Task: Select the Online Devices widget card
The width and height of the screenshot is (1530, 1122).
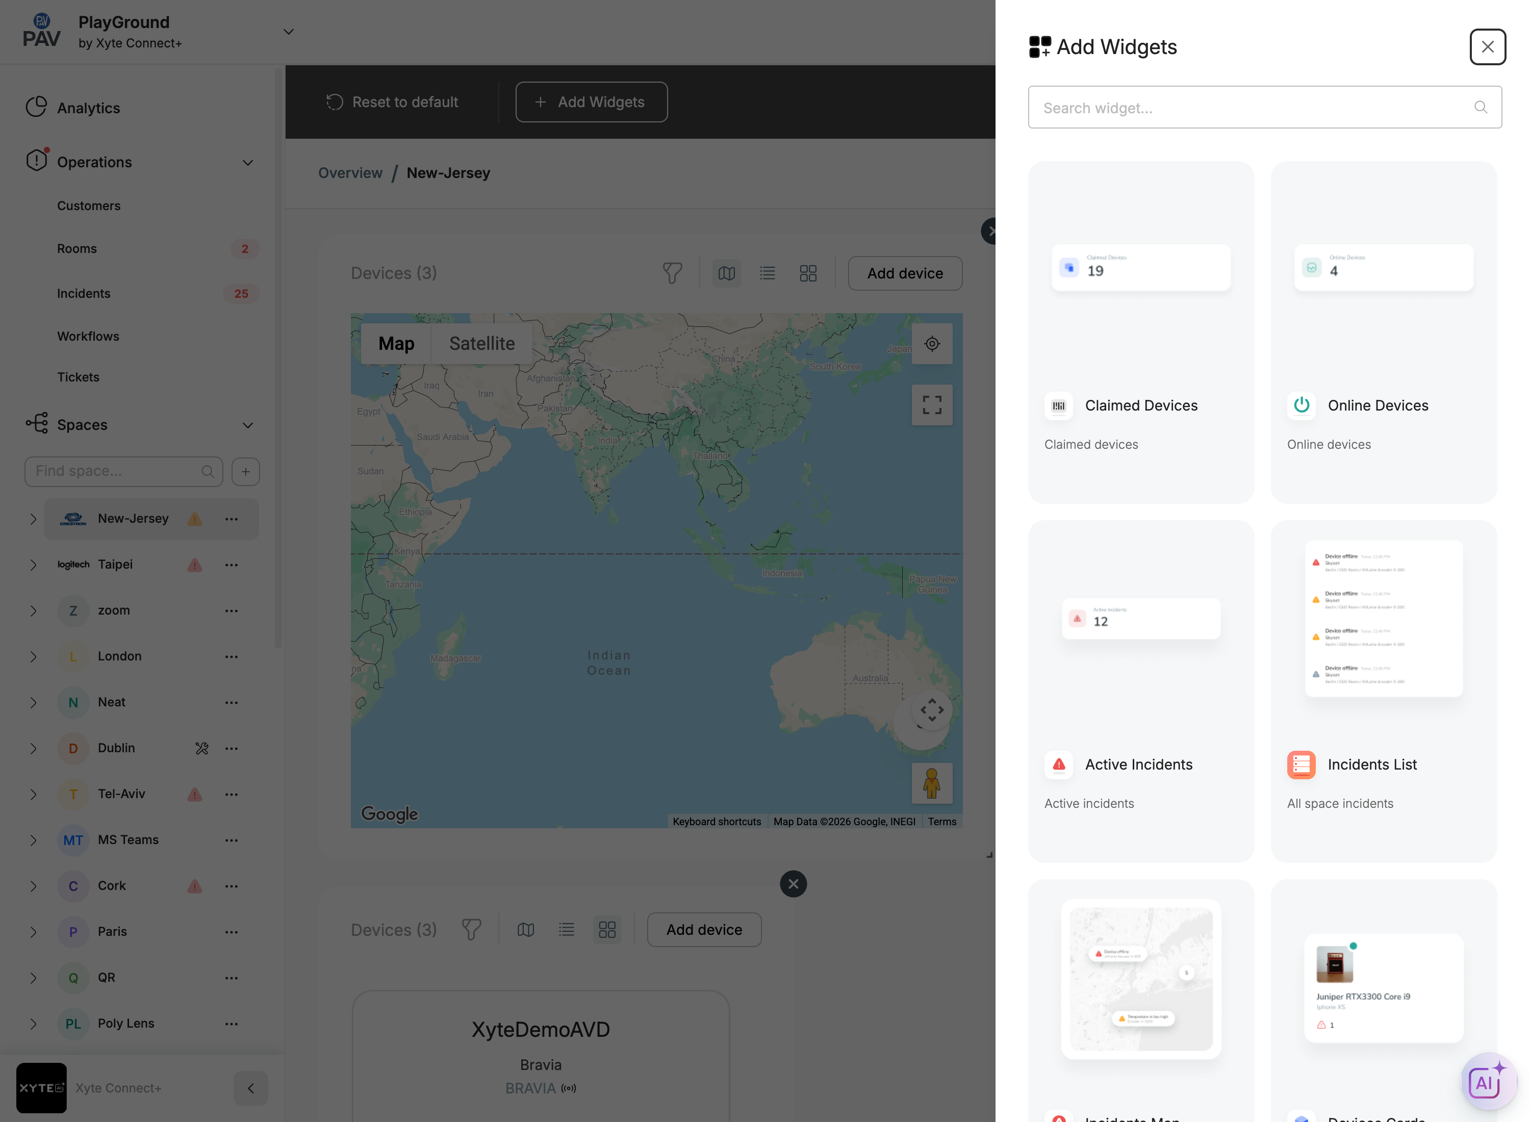Action: coord(1383,332)
